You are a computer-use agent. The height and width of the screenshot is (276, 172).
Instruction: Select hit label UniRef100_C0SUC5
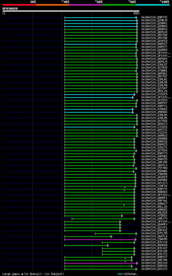[x=155, y=94]
